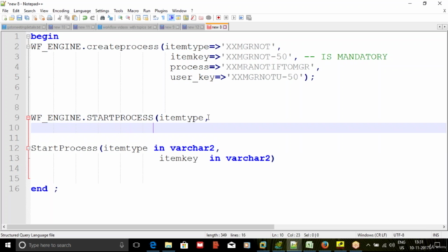Click tab bar scroll right arrow
This screenshot has width=448, height=252.
point(444,27)
